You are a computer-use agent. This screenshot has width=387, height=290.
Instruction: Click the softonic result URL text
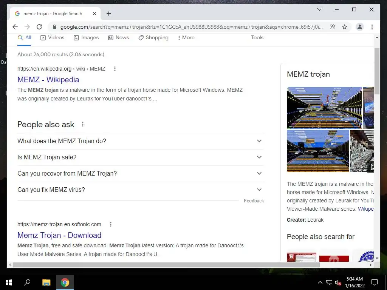tap(59, 224)
